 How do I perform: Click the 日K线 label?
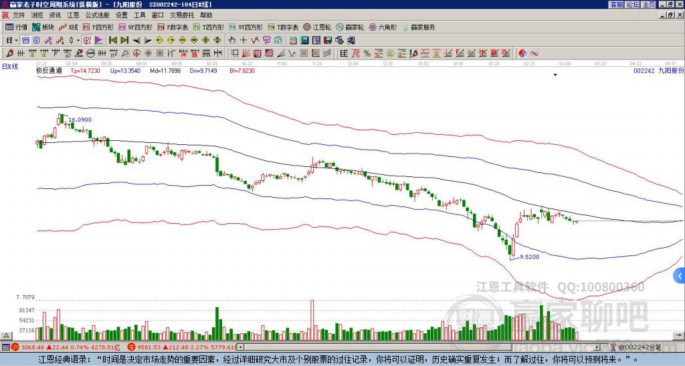pos(10,66)
